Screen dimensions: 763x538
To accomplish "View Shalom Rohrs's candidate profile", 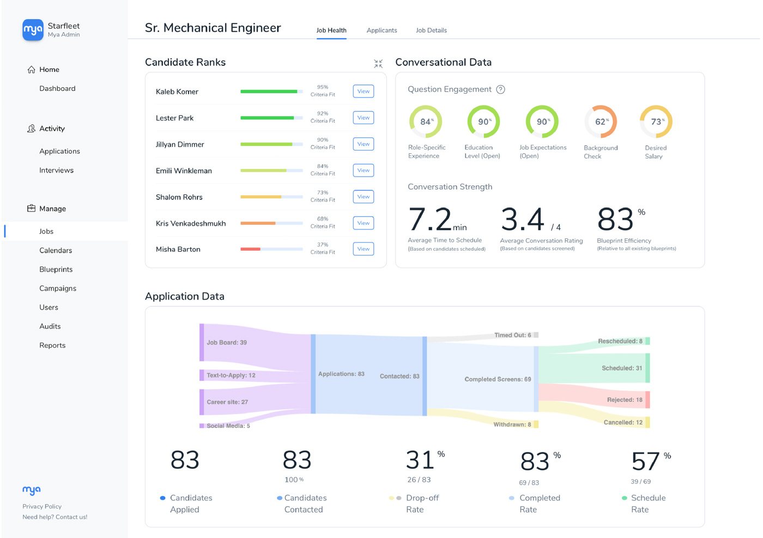I will (364, 197).
